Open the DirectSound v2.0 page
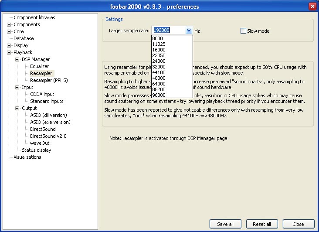This screenshot has width=319, height=232. pos(48,136)
